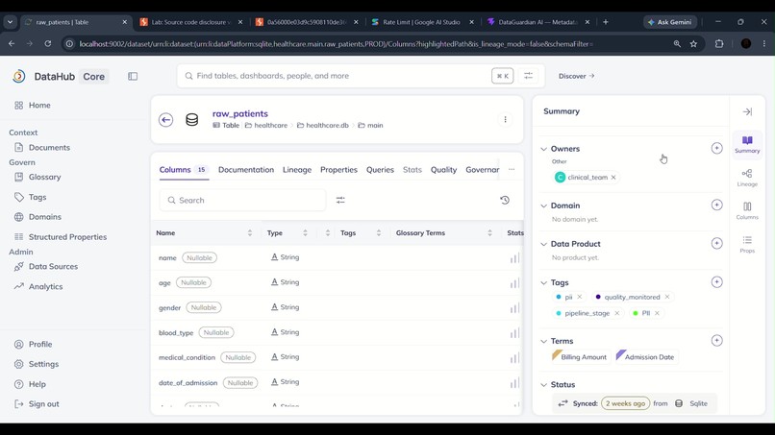Viewport: 775px width, 435px height.
Task: Click the DataHub logo icon
Action: coord(19,76)
